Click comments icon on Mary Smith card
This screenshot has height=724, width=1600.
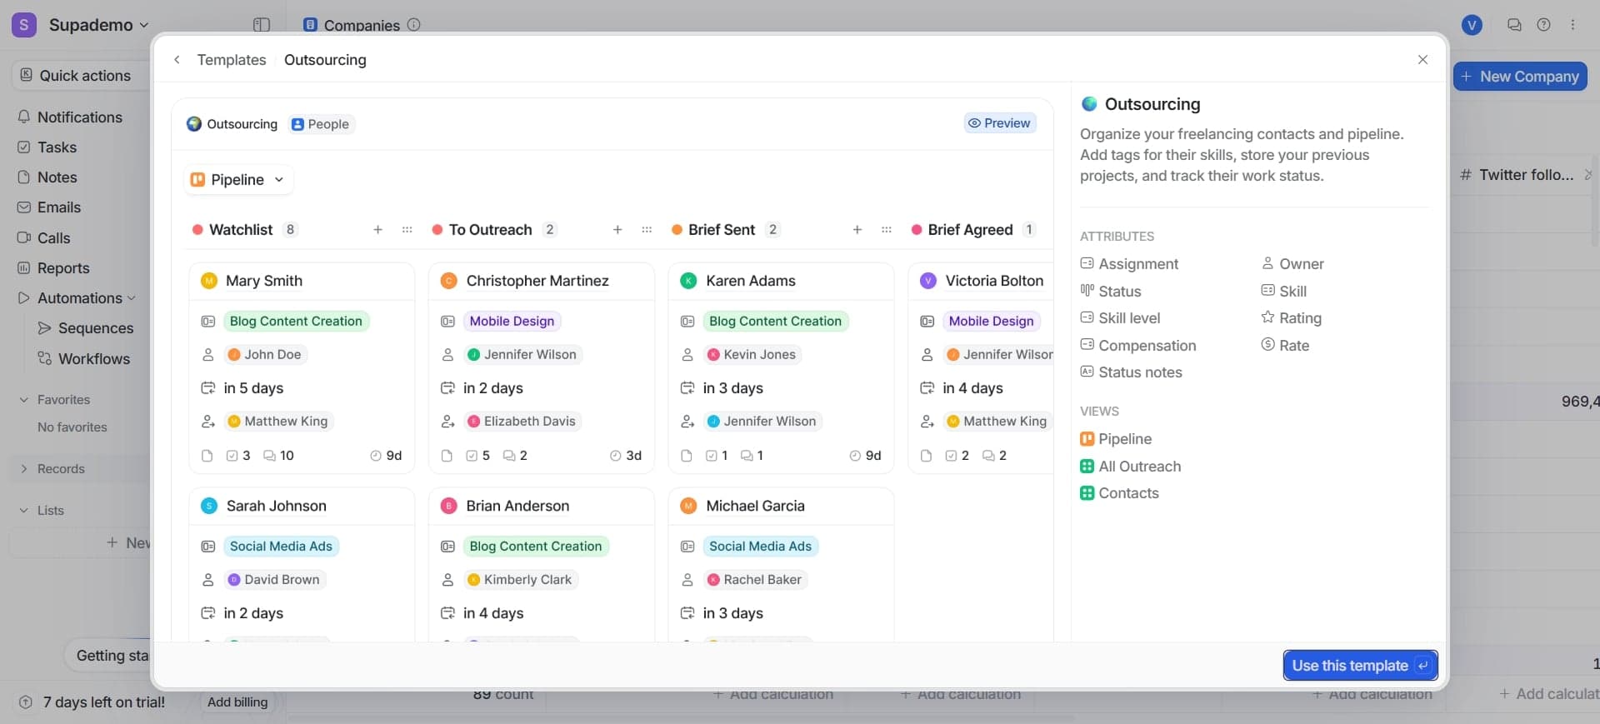tap(269, 456)
